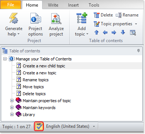Switch to the Write ribbon tab
The image size is (145, 134).
pyautogui.click(x=53, y=5)
